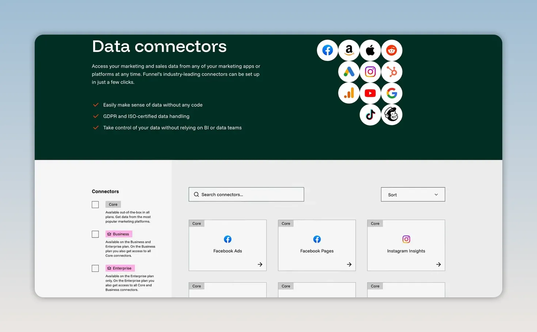Viewport: 537px width, 332px height.
Task: Click the Facebook Ads card label
Action: tap(228, 251)
